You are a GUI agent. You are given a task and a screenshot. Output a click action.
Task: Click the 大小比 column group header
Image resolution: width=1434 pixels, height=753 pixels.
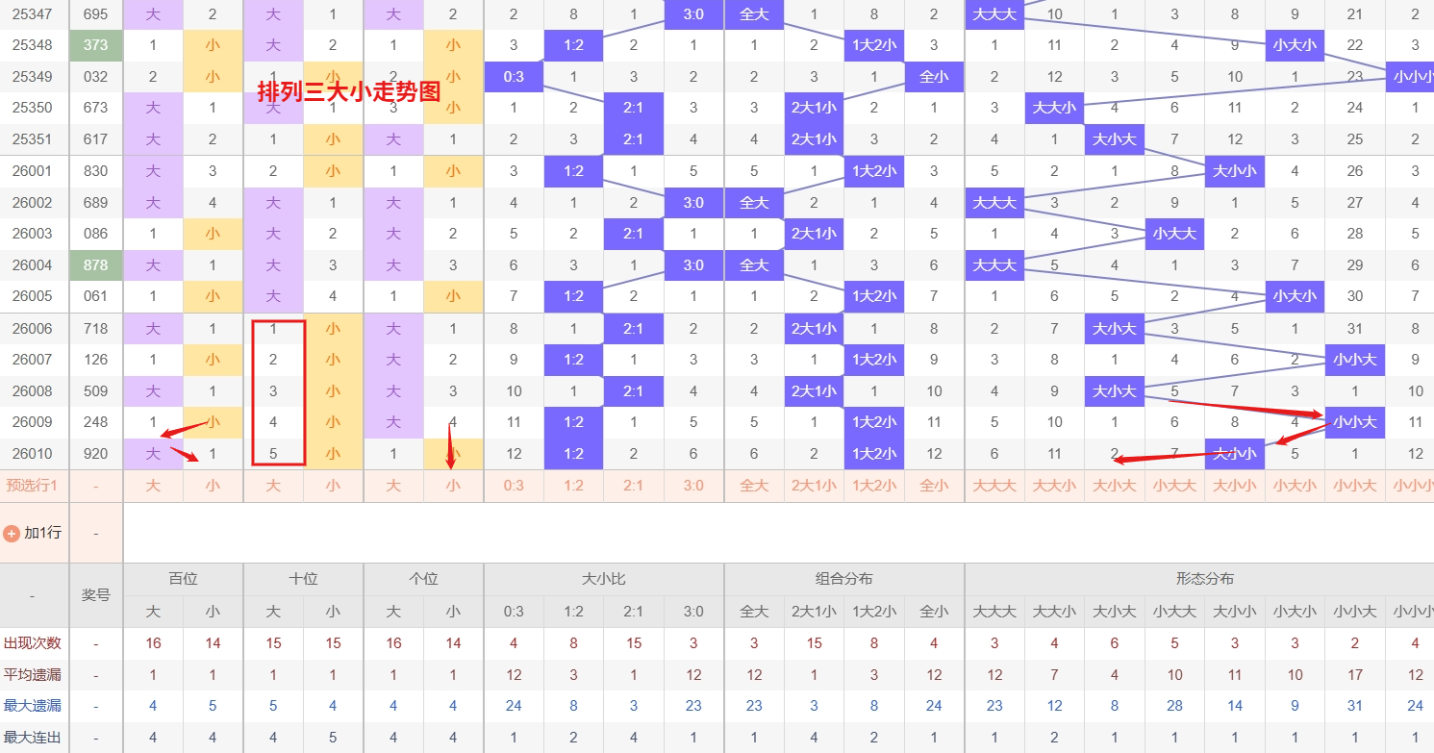click(603, 579)
